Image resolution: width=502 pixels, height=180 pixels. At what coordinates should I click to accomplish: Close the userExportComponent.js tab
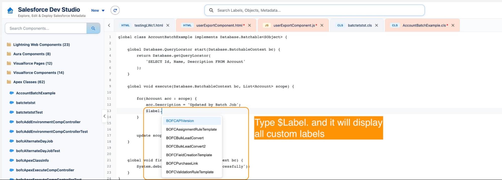tap(322, 25)
